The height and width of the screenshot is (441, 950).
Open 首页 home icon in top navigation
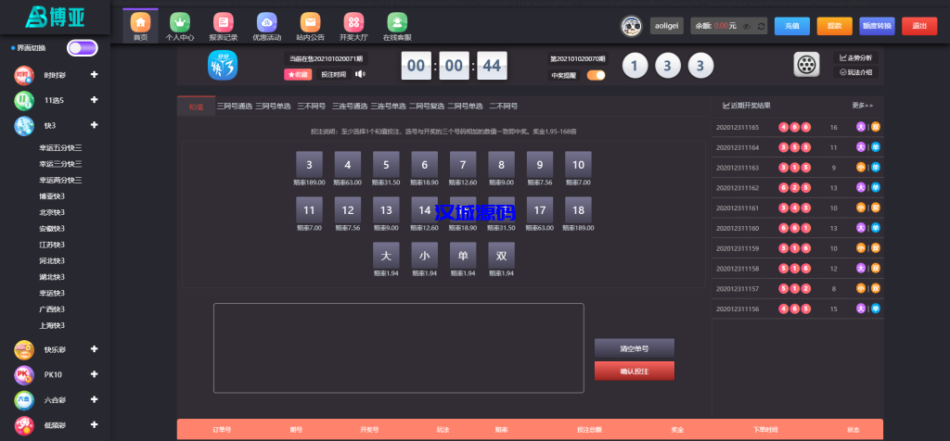click(x=140, y=22)
